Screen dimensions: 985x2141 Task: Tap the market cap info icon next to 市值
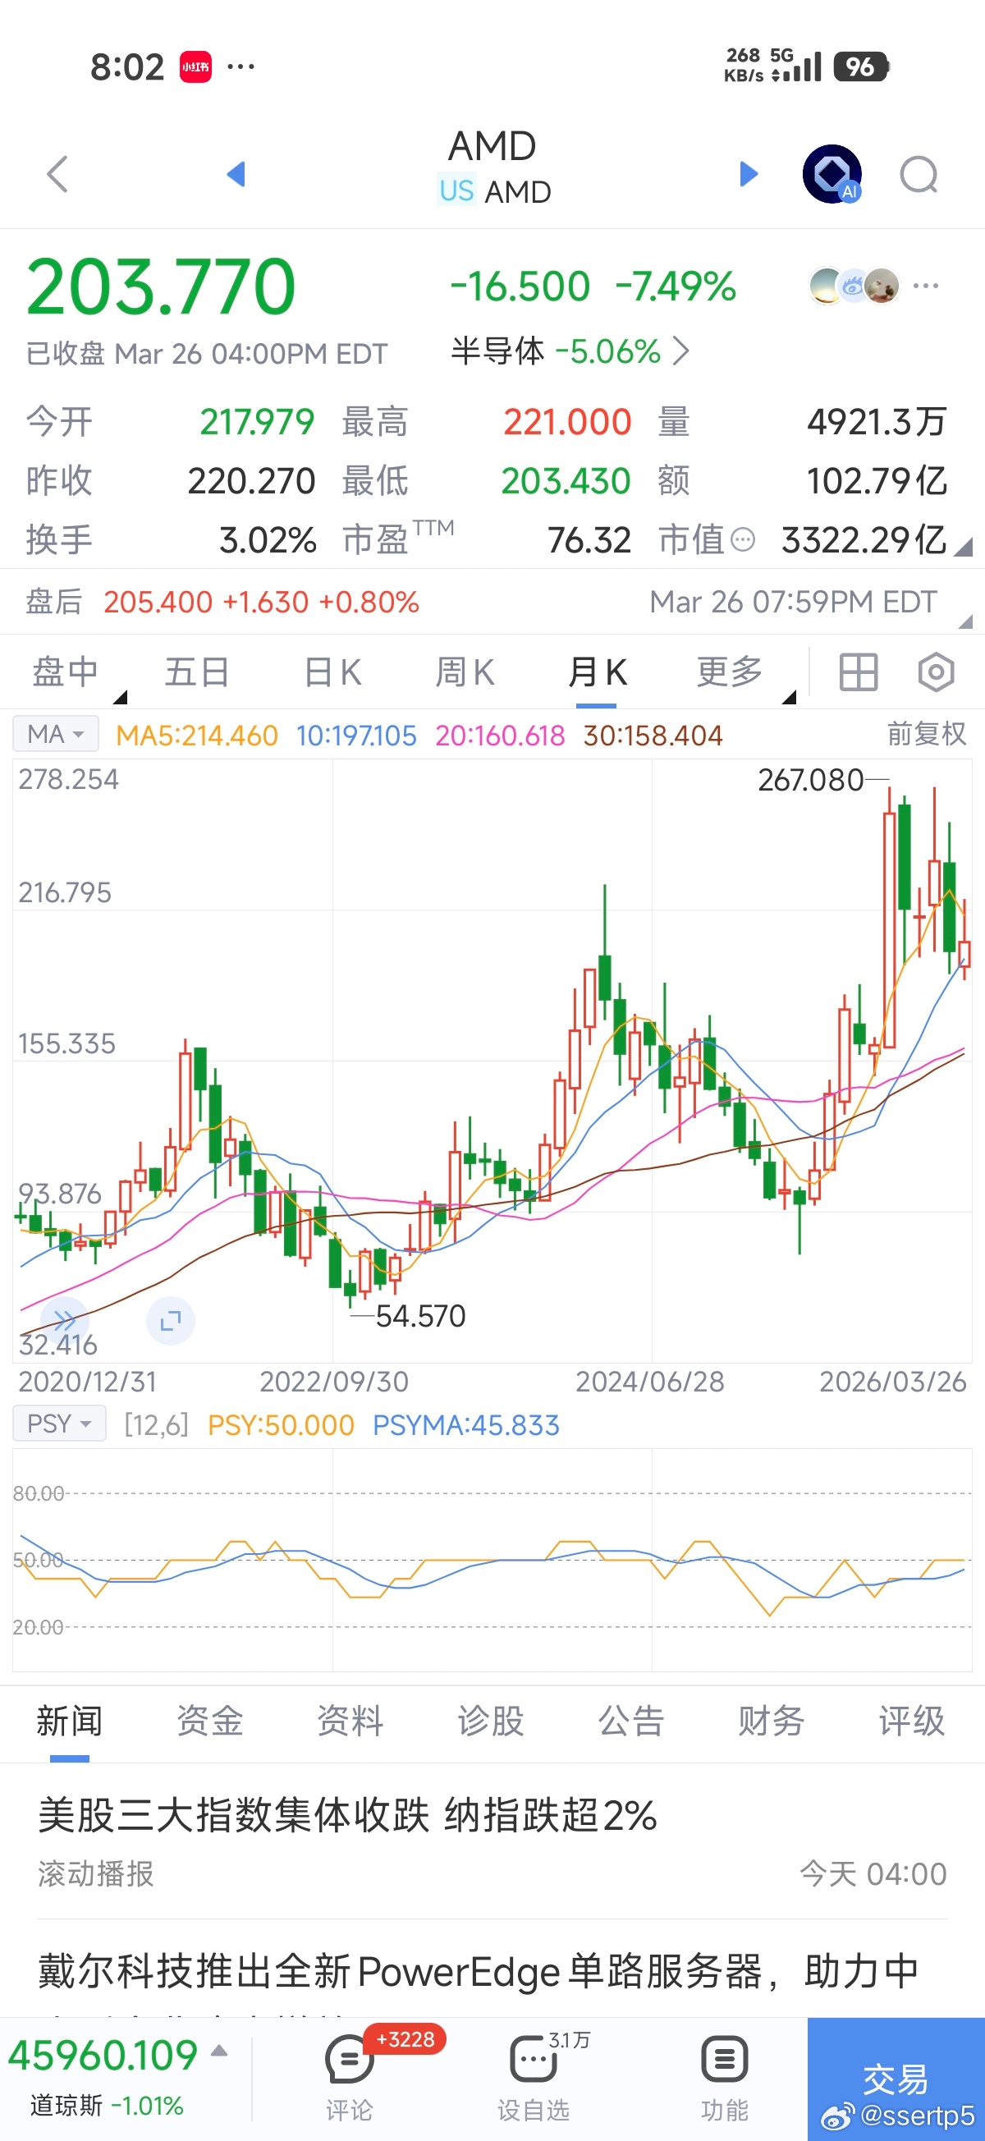pos(742,540)
